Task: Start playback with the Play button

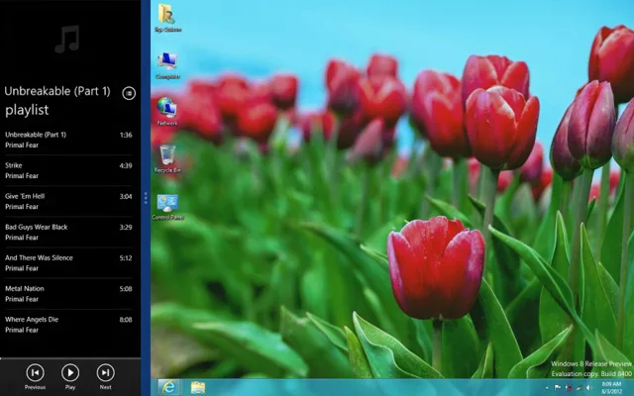Action: 70,372
